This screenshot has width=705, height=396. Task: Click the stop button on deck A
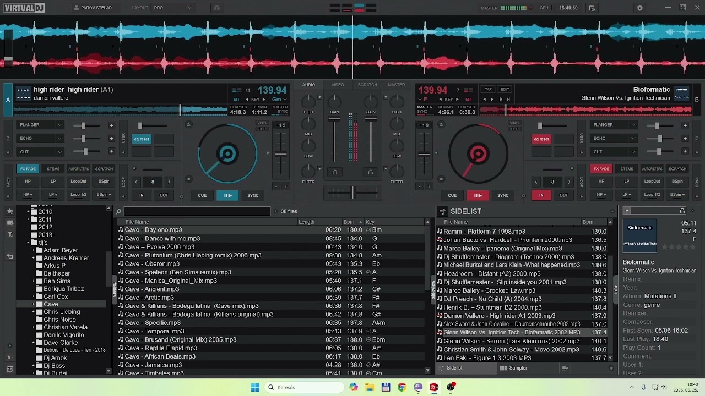[x=188, y=179]
